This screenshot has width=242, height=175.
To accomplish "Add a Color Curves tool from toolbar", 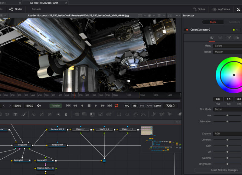I will pyautogui.click(x=42, y=114).
